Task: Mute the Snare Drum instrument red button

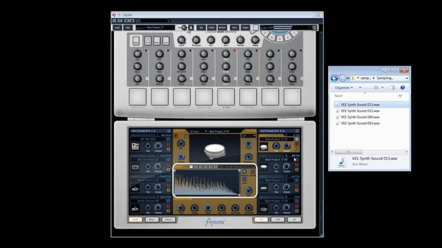Action: click(x=169, y=165)
